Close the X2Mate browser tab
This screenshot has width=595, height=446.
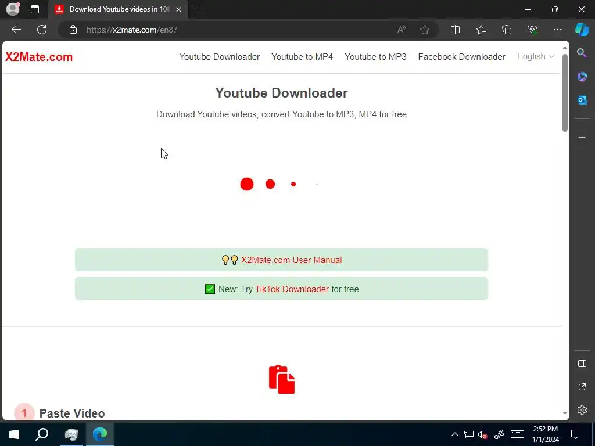(x=179, y=9)
